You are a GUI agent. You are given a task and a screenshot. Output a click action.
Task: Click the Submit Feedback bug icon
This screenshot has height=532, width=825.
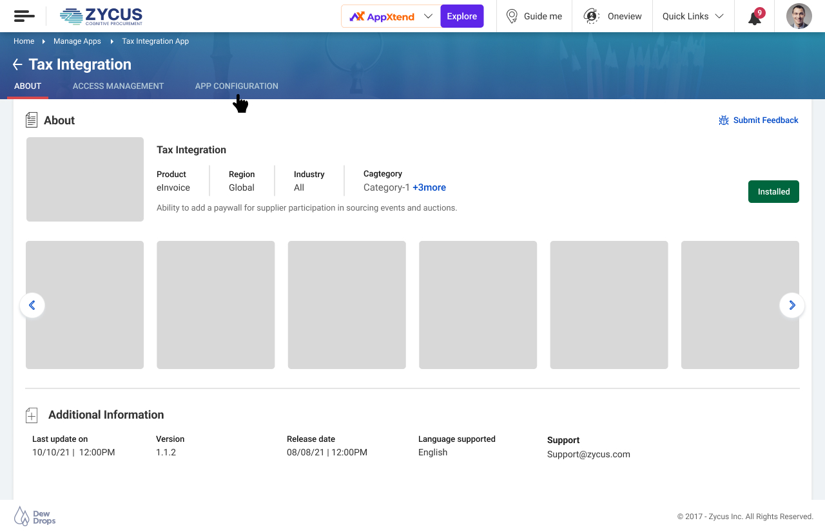pos(724,120)
